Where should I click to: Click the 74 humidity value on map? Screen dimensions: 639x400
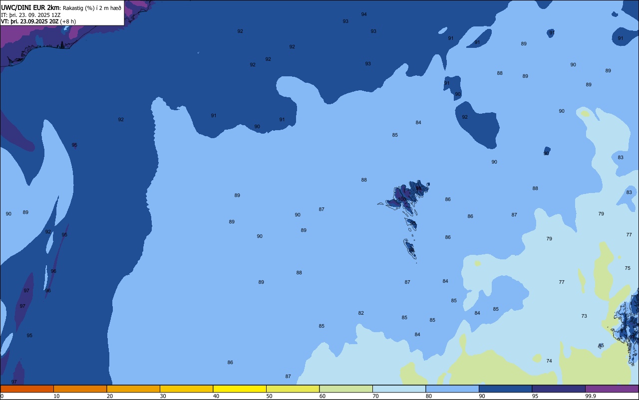tap(549, 361)
